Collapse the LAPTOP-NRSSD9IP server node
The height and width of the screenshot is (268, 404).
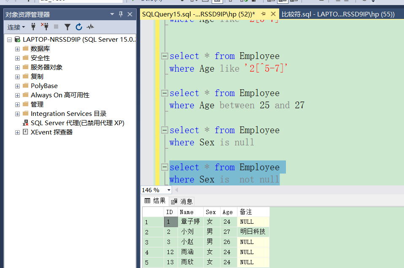10,40
